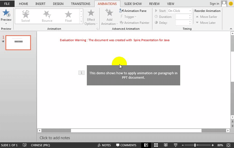This screenshot has width=234, height=148.
Task: Click the Duration input field
Action: pos(182,17)
